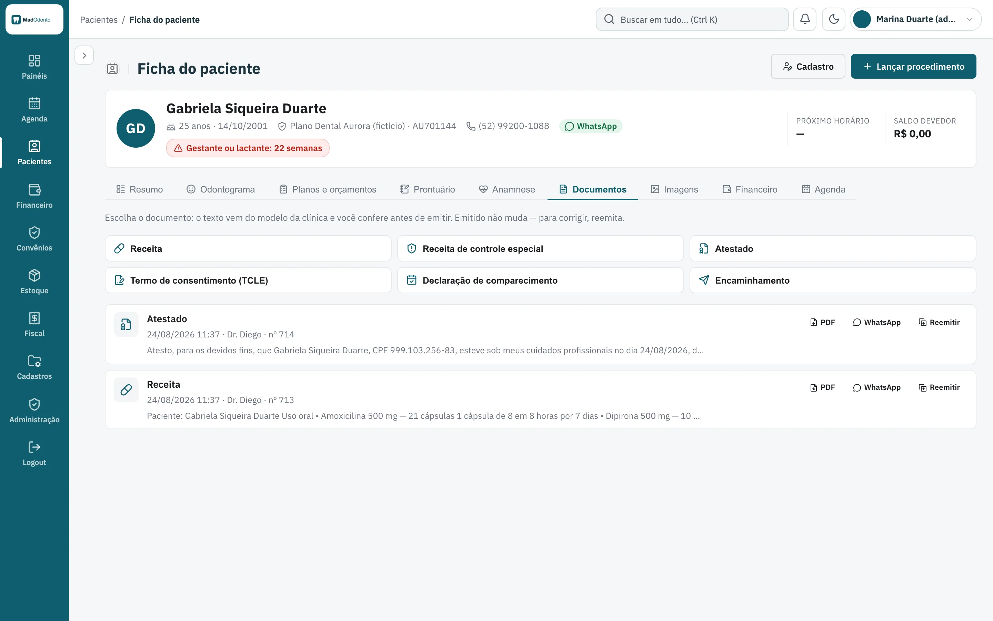Switch to the Resumo tab
Viewport: 993px width, 621px height.
(x=140, y=189)
